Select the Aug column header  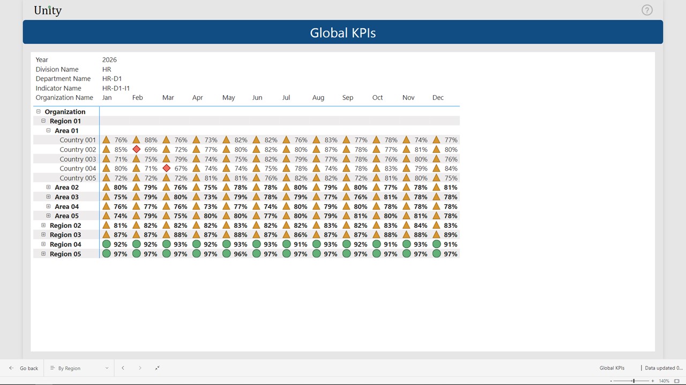tap(318, 97)
